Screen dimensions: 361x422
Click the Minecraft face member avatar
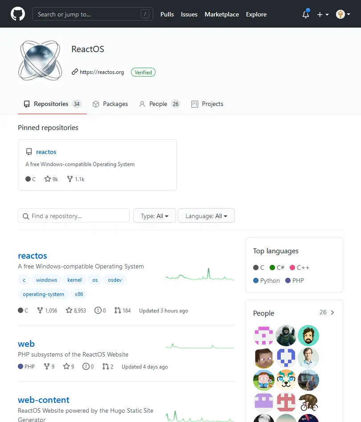(264, 358)
